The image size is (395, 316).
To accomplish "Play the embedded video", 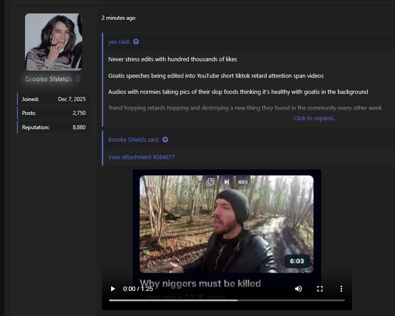I will pyautogui.click(x=113, y=289).
